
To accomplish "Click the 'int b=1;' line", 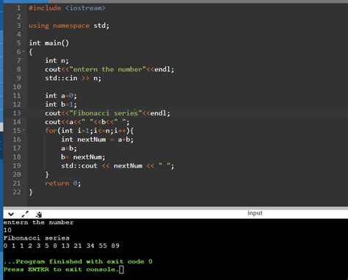I will pos(61,104).
